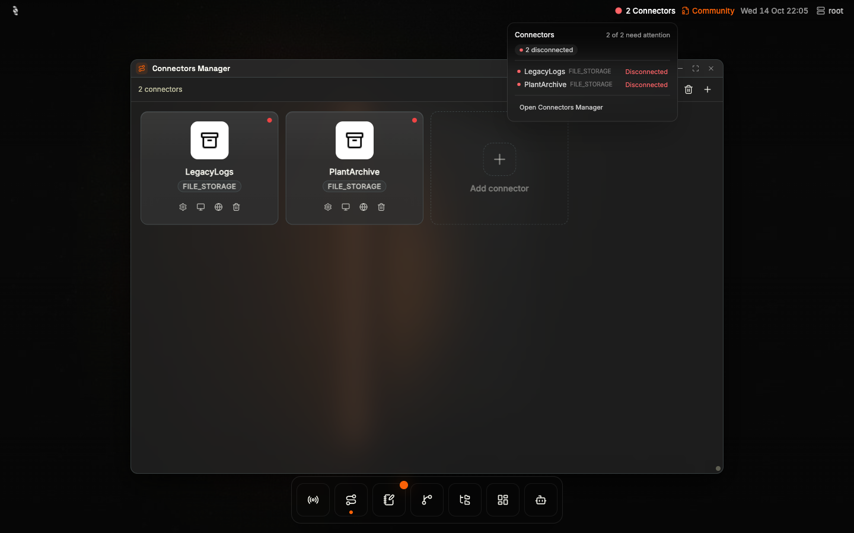854x533 pixels.
Task: Open the grid apps icon in dock
Action: point(503,500)
